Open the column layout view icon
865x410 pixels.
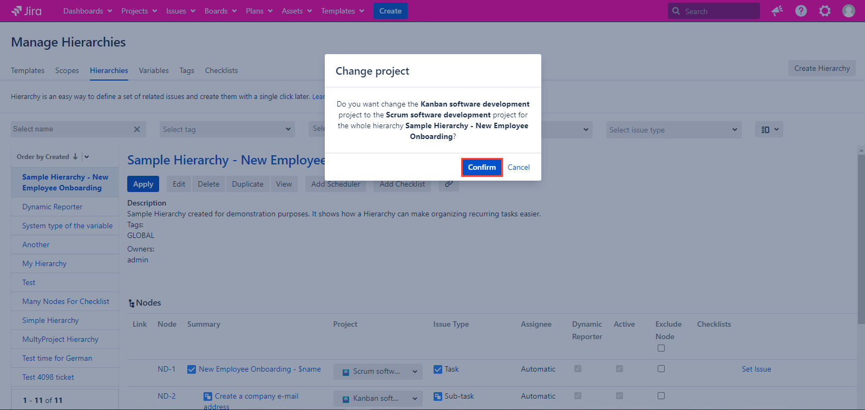point(769,129)
